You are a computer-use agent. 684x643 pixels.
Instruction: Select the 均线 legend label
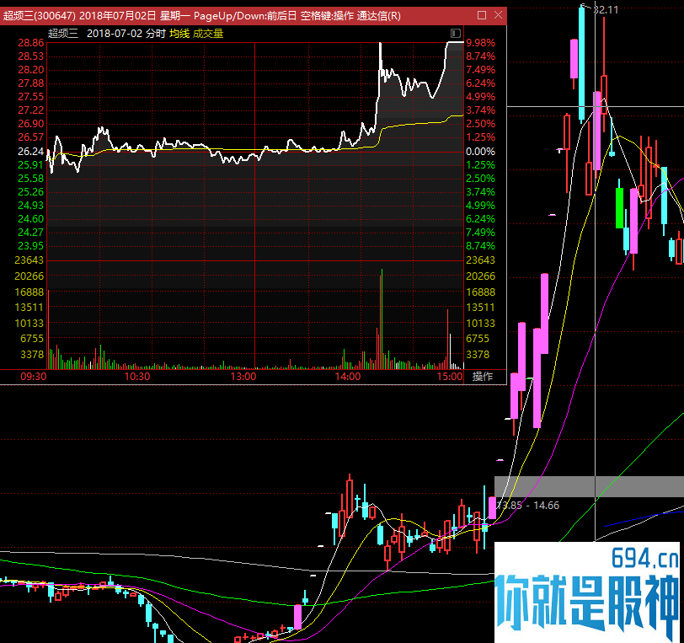coord(179,34)
